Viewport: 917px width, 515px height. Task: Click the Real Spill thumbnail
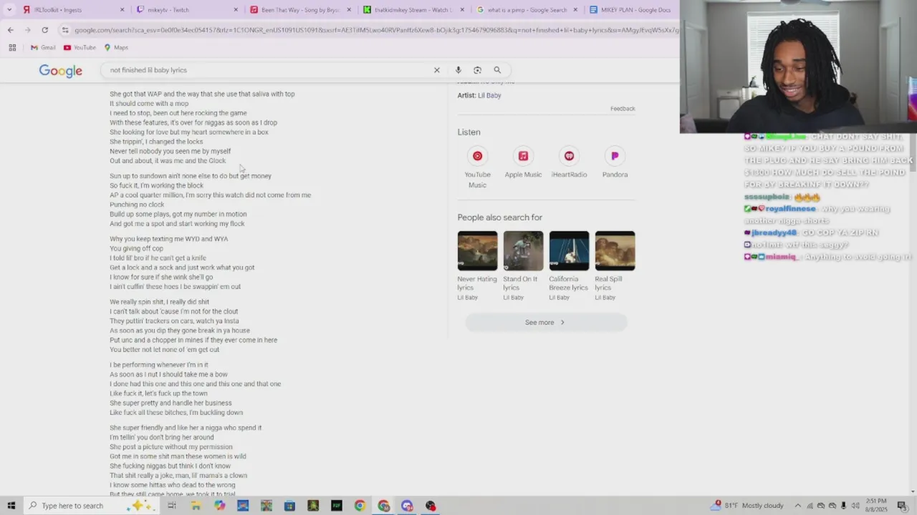tap(615, 251)
